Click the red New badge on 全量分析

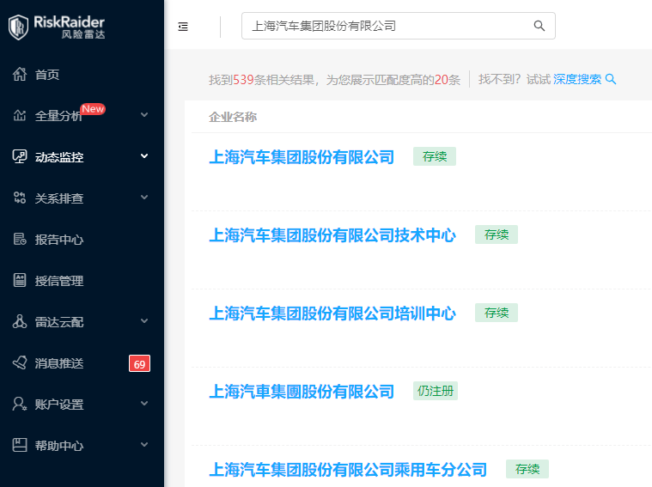pos(93,109)
